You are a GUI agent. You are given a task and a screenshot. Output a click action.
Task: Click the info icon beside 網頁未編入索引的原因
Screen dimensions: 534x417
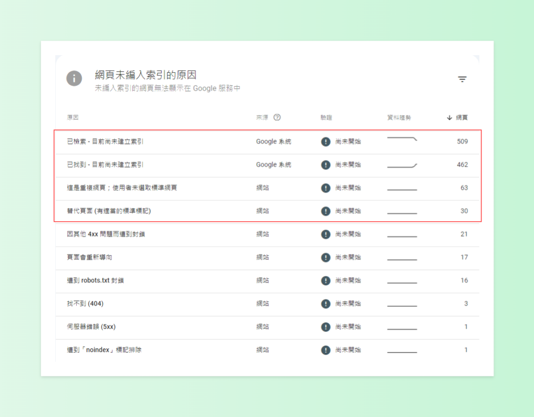74,79
